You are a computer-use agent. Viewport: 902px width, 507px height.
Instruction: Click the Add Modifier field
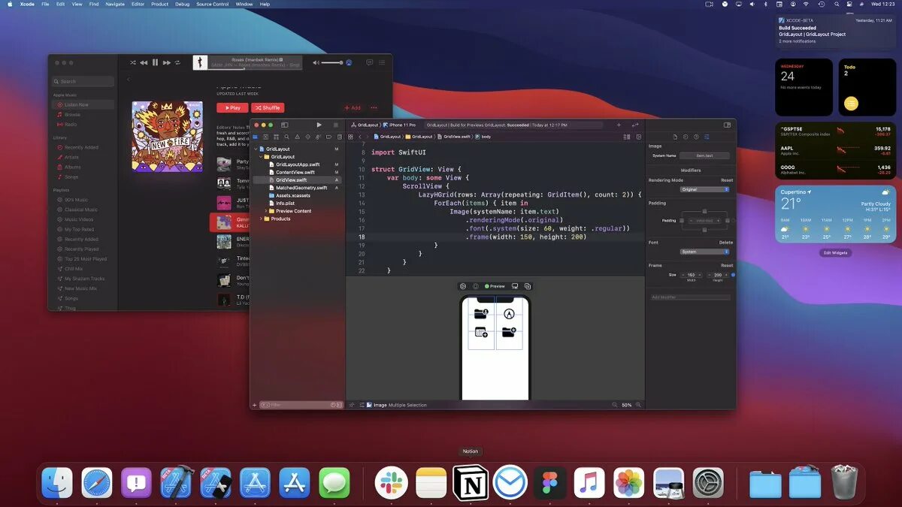coord(690,297)
